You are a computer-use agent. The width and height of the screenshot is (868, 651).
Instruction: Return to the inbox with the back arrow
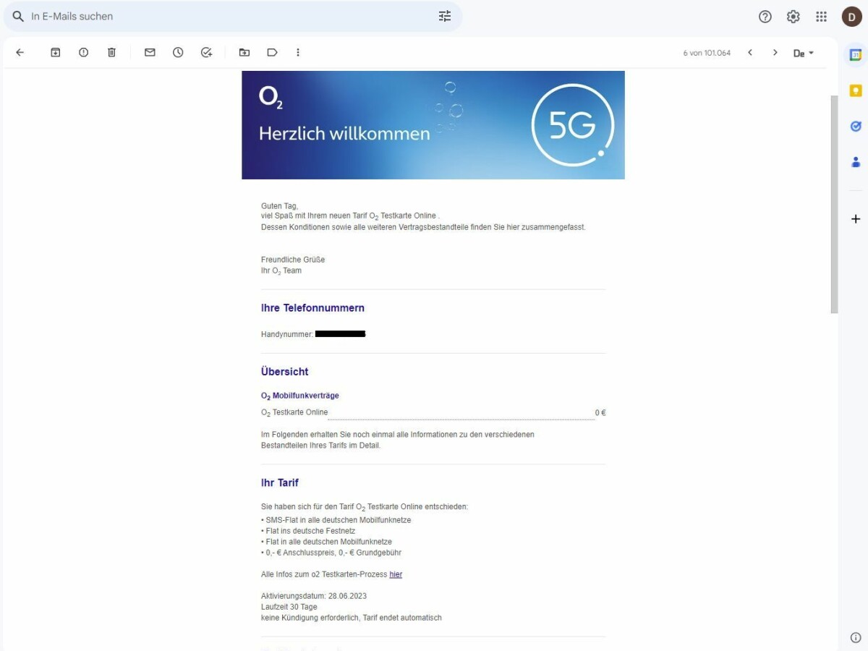point(20,52)
